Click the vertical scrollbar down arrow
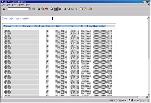151x103 pixels. click(x=149, y=95)
